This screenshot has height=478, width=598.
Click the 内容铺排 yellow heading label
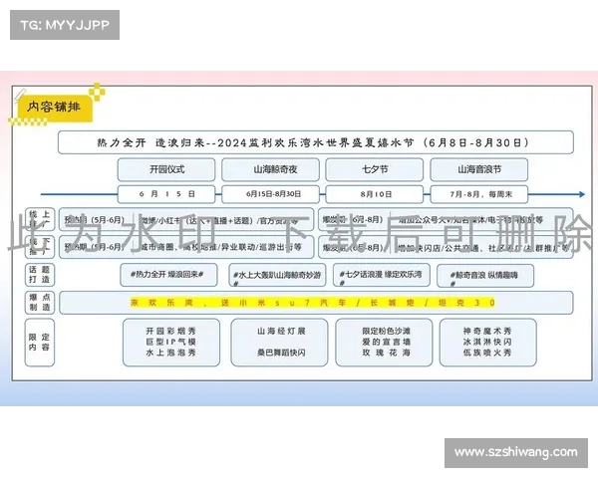point(54,108)
